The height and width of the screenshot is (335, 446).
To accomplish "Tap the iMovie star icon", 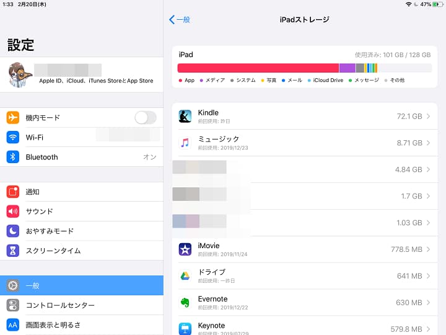I will click(185, 249).
